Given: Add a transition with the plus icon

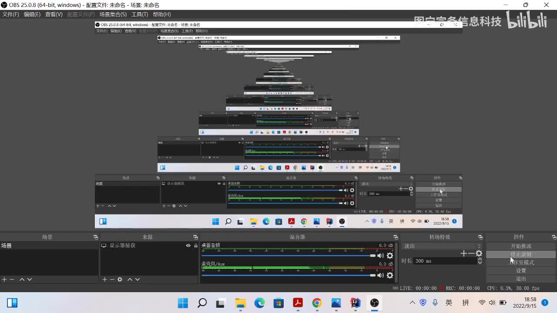Looking at the screenshot, I should pyautogui.click(x=463, y=253).
